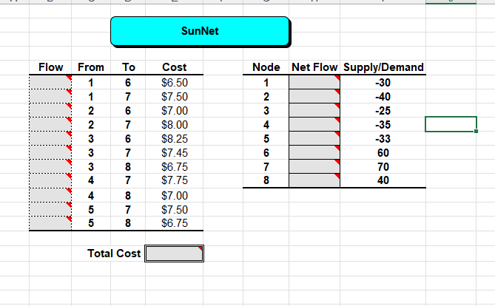
Task: Select the $6.50 cost cell
Action: tap(175, 83)
